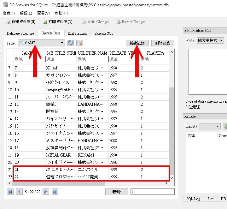Jump to the first record with the navigation icon

[10, 192]
